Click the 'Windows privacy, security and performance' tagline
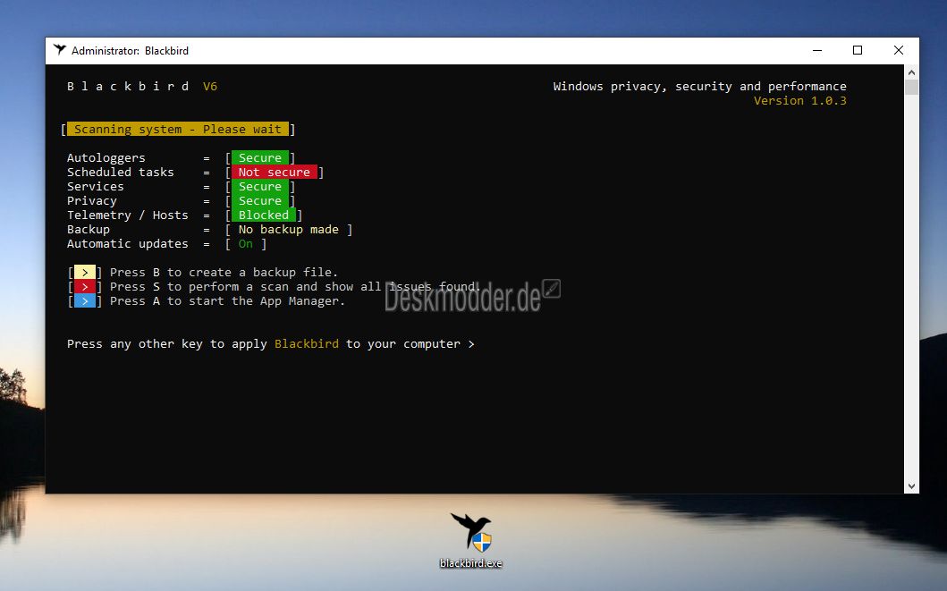The image size is (947, 591). [700, 87]
